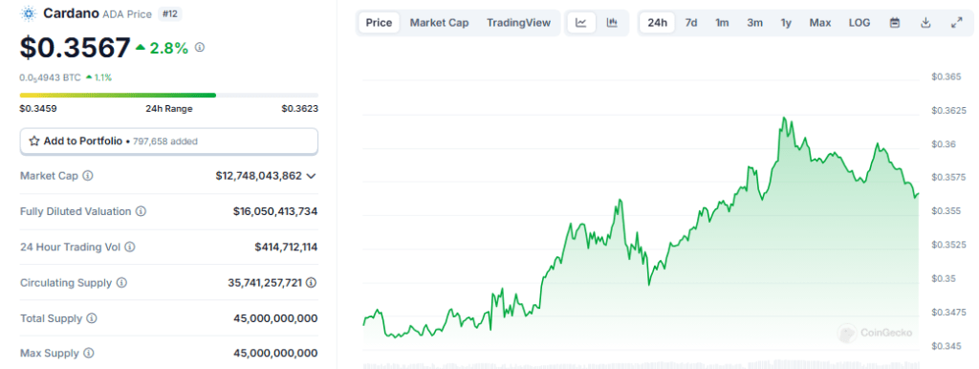Click info icon next to 24 Hour Trading Vol

click(130, 248)
